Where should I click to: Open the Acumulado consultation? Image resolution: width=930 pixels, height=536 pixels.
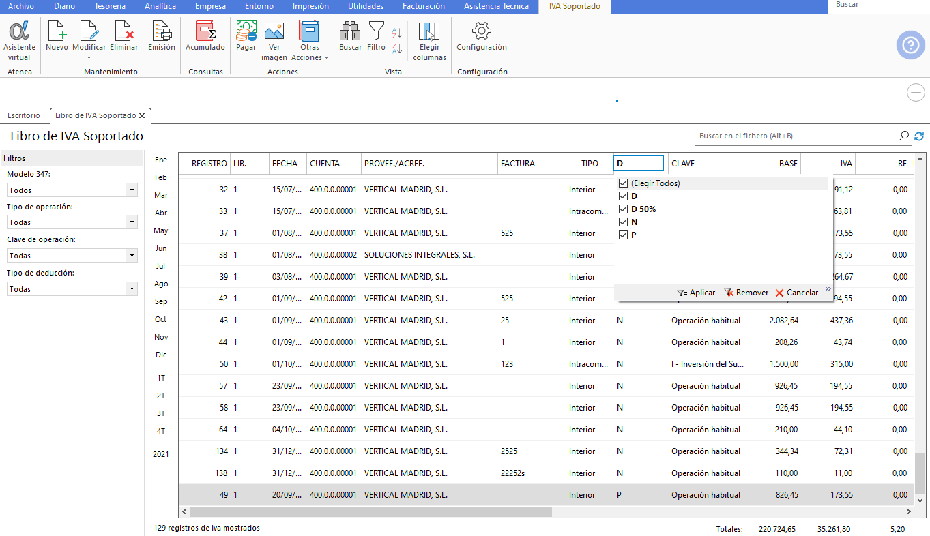point(205,36)
